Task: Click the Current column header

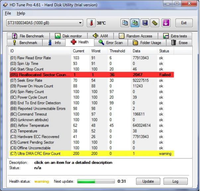Action: point(80,51)
